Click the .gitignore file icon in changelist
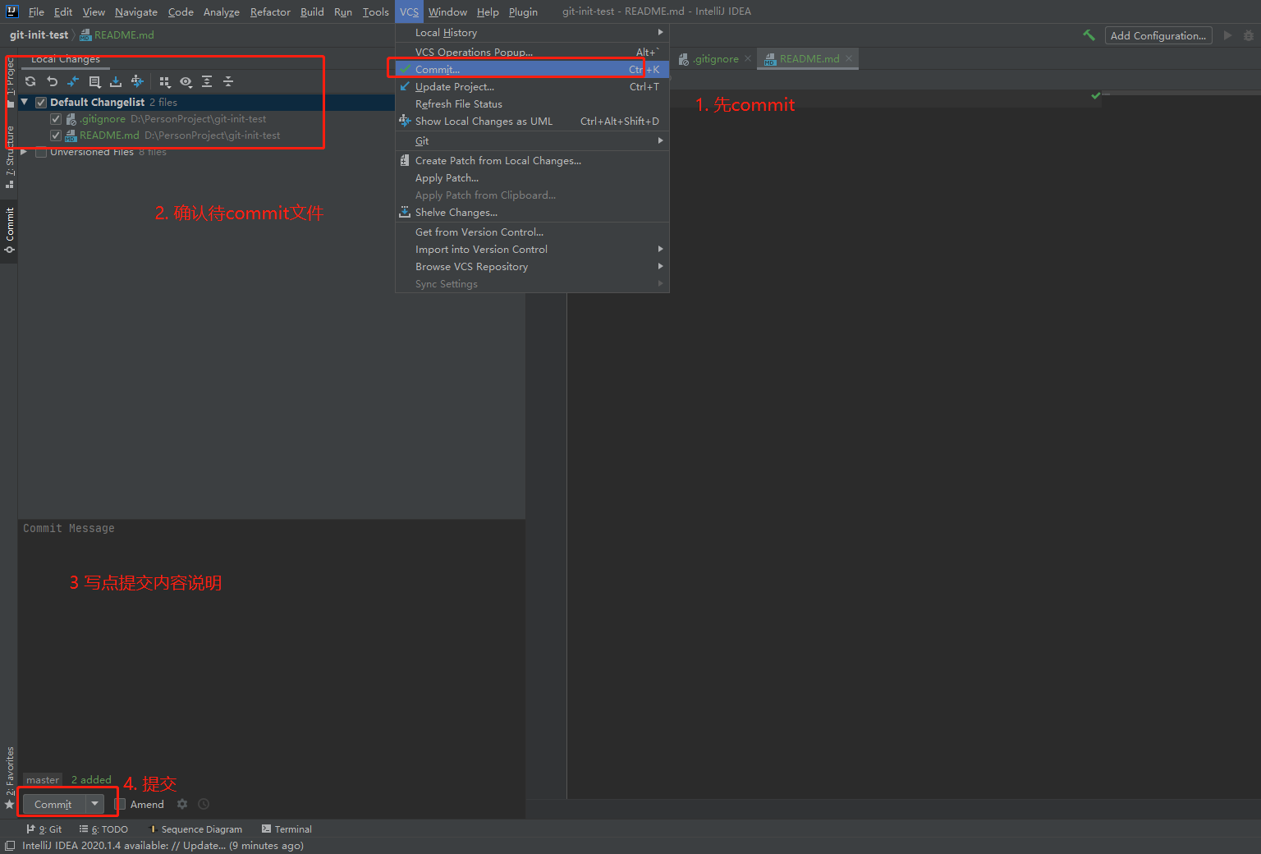1261x854 pixels. pos(71,119)
